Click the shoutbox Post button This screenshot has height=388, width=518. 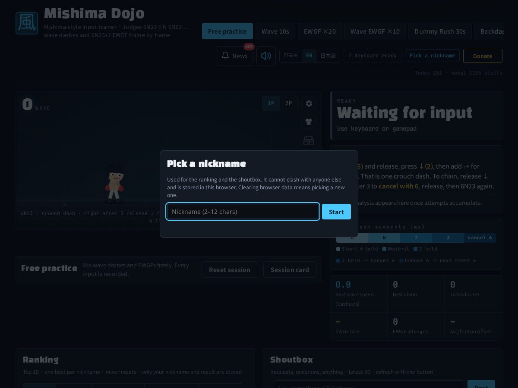[x=481, y=384]
